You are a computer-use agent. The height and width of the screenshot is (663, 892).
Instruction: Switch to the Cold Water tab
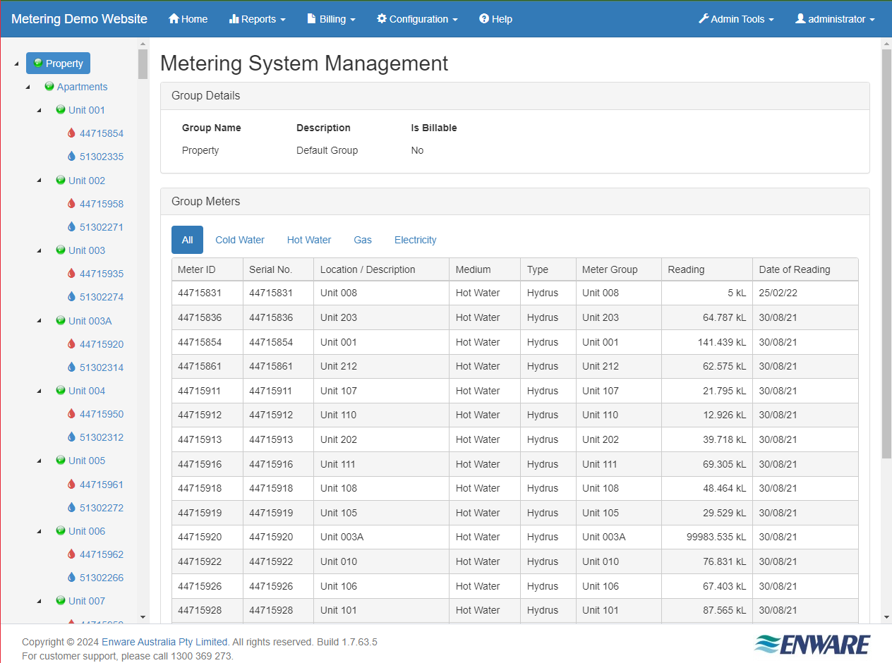tap(239, 240)
